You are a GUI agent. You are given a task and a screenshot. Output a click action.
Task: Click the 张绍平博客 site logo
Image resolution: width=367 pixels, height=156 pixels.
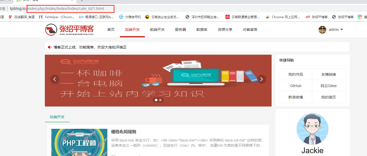click(x=69, y=30)
